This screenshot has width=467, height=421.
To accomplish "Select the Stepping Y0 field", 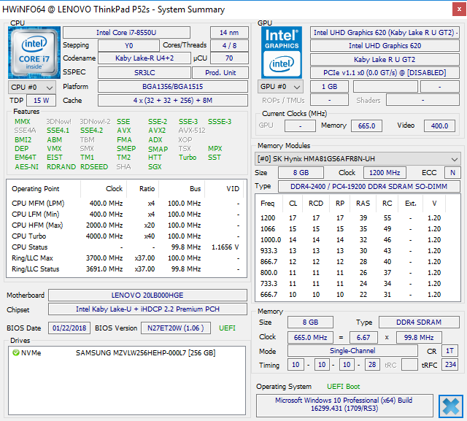I will 128,45.
